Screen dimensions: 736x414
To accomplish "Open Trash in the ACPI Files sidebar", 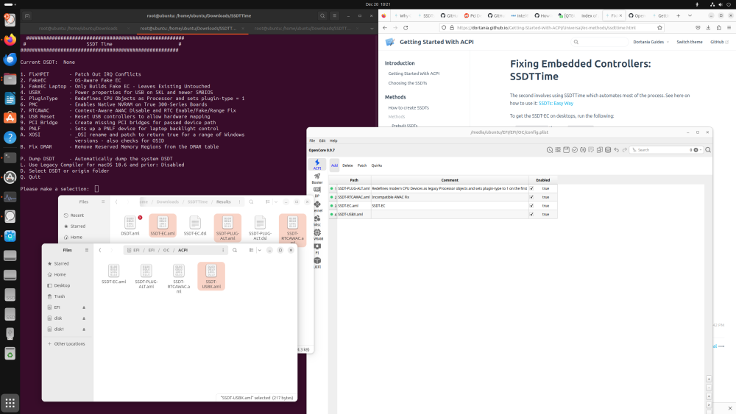I will click(x=67, y=296).
